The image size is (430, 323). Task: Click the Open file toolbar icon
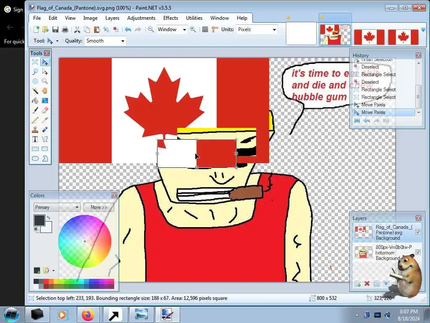tap(45, 29)
